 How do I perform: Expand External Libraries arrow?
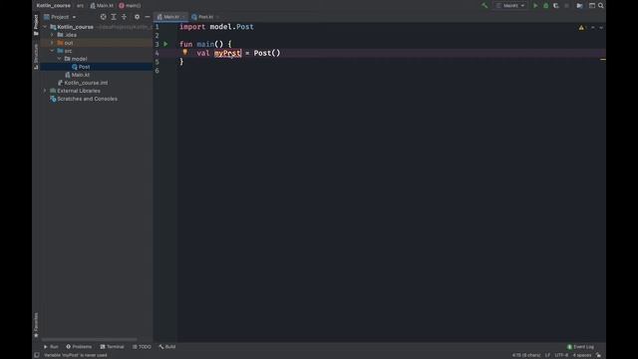click(45, 91)
